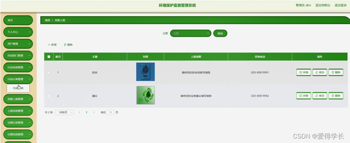
Task: Click phone number 020-89819992
Action: [260, 96]
